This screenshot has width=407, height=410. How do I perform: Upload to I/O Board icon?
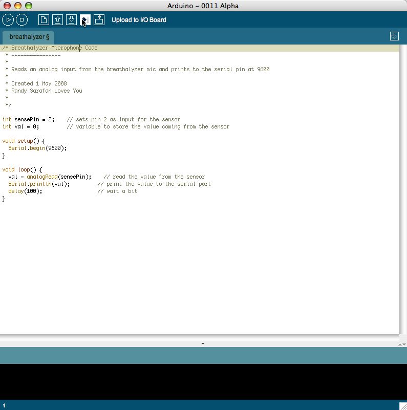pos(85,20)
